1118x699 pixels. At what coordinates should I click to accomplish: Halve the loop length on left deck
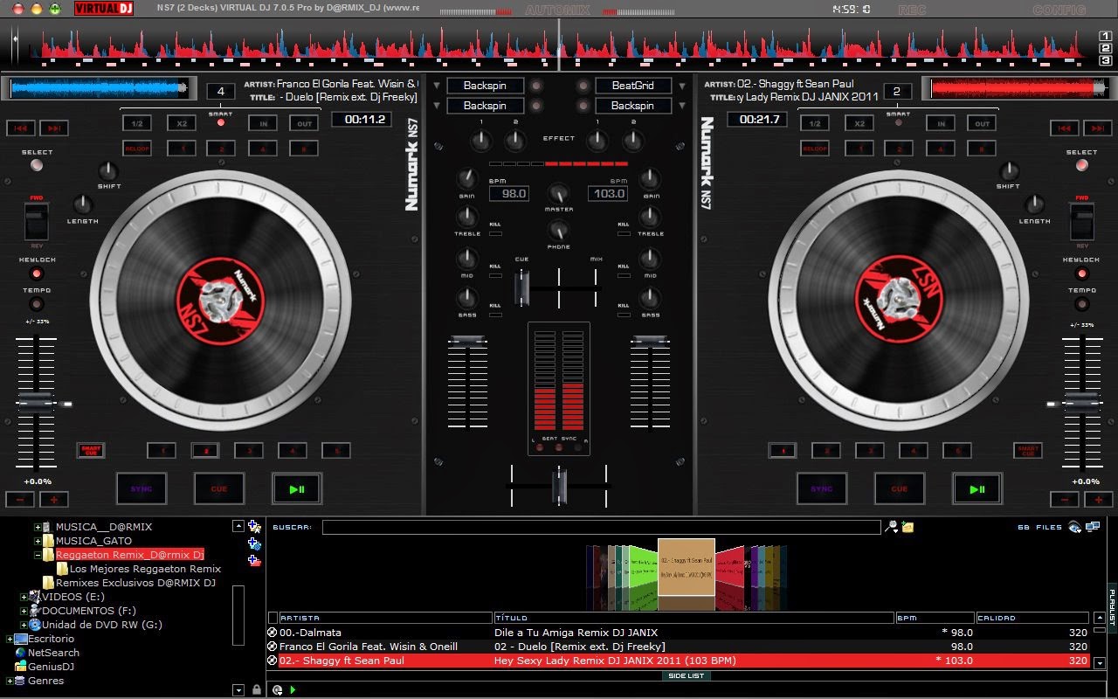pyautogui.click(x=137, y=123)
